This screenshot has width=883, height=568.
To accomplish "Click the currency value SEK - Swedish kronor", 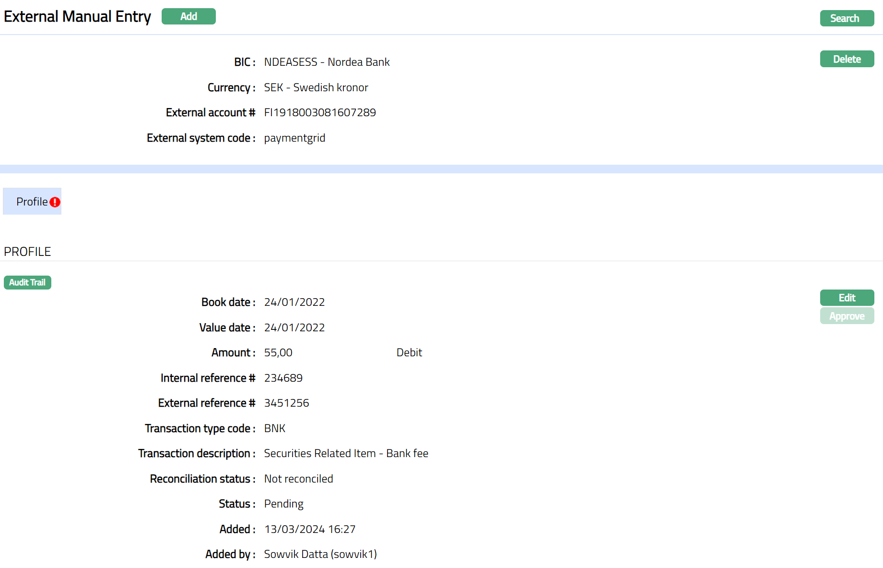I will (x=316, y=87).
